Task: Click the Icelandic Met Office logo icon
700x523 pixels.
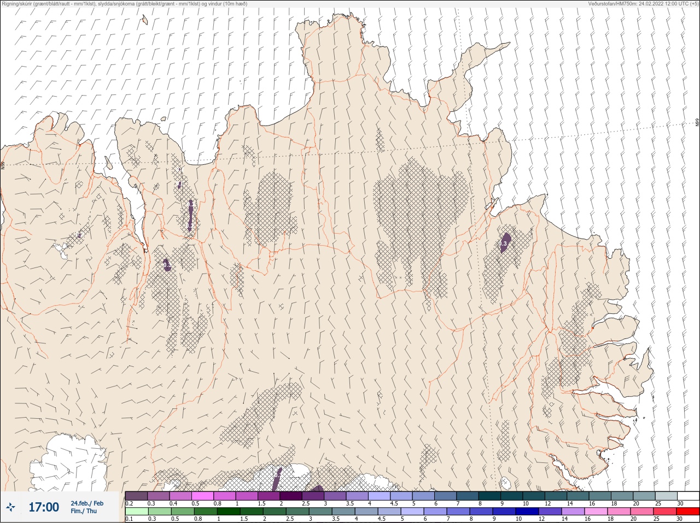Action: [11, 507]
